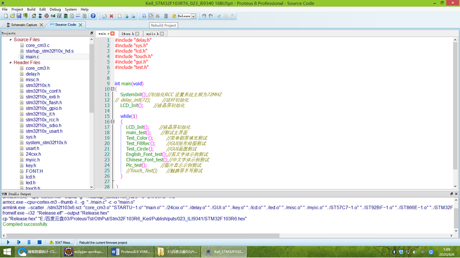Select system_stm32f10x.h header file
This screenshot has height=258, width=460.
click(46, 143)
